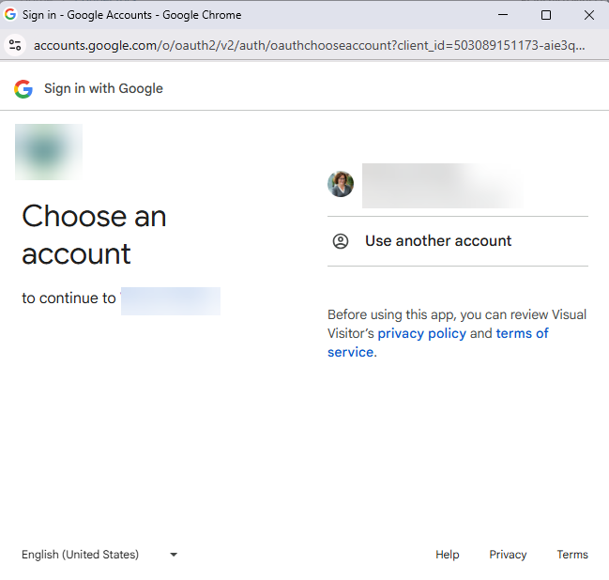This screenshot has width=609, height=580.
Task: Click the Google favicon in the title bar
Action: click(10, 15)
